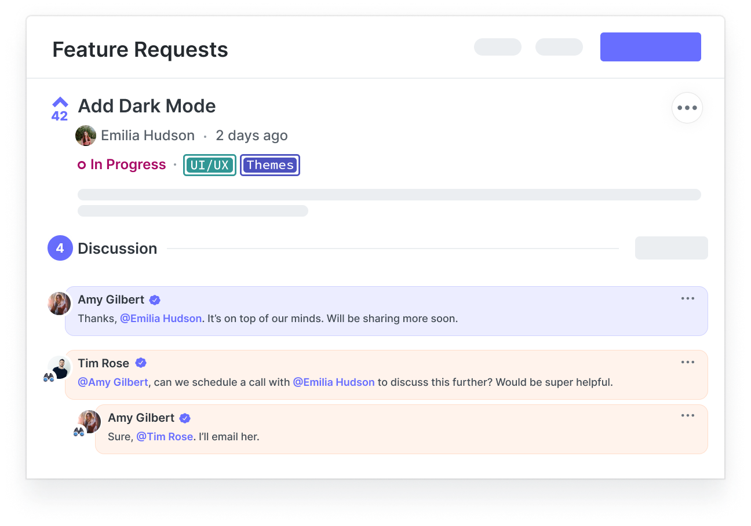Click Tim Rose's name in comment
Viewport: 751px width, 526px height.
[104, 363]
